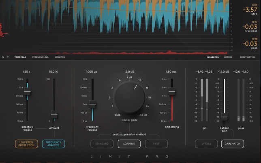Toggle TRUE PEAK mode
Viewport: 261px width, 163px height.
20,57
